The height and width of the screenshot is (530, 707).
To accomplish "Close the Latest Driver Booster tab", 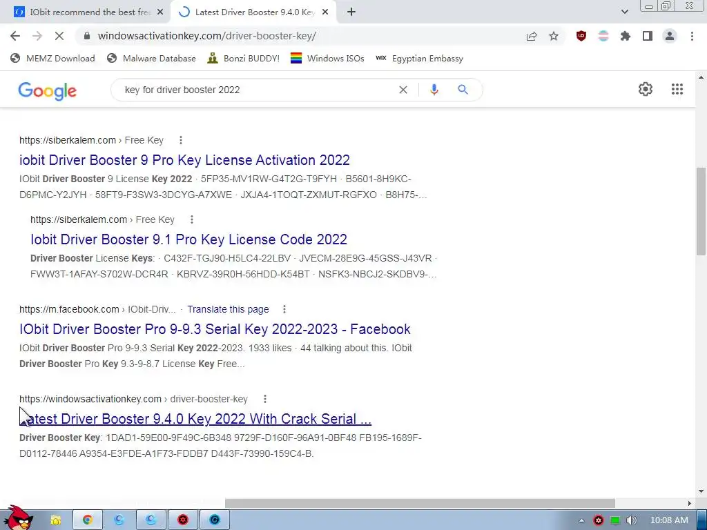I will tap(325, 12).
